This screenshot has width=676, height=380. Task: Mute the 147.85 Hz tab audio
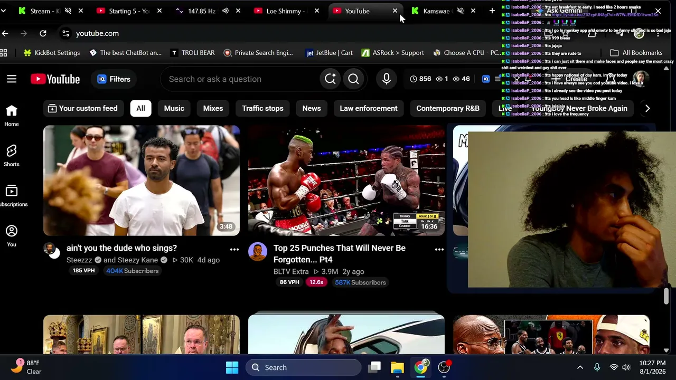pos(226,11)
